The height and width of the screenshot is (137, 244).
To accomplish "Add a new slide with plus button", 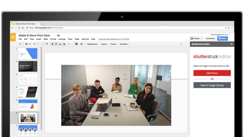I will point(20,44).
